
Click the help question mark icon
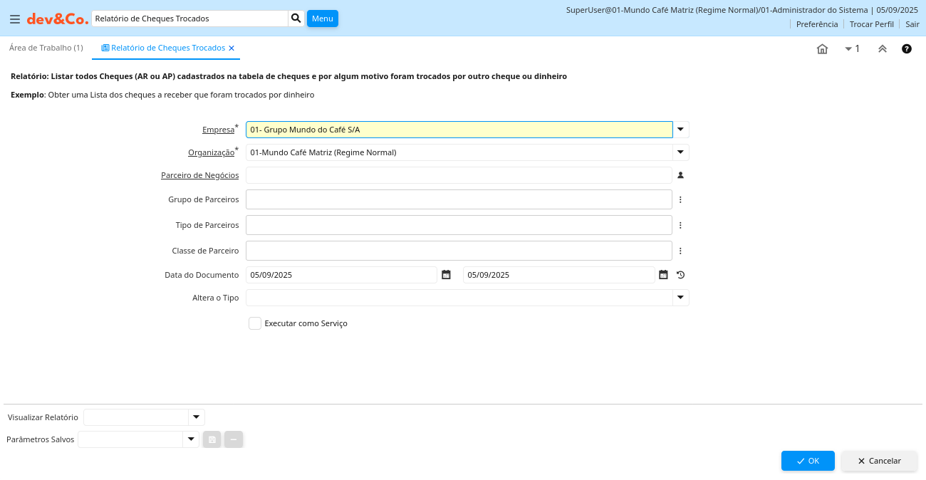click(x=906, y=48)
